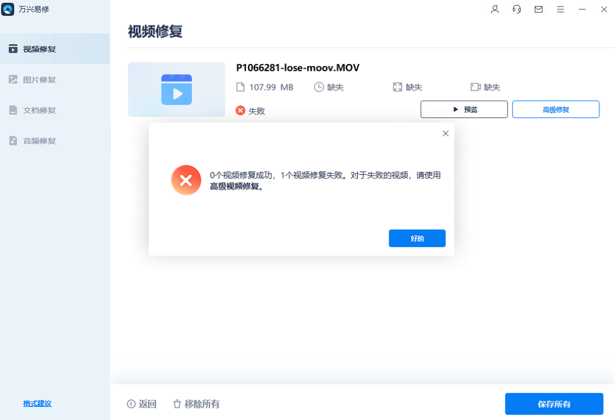Start 高级修复 for the failed video
This screenshot has height=420, width=614.
pos(556,109)
